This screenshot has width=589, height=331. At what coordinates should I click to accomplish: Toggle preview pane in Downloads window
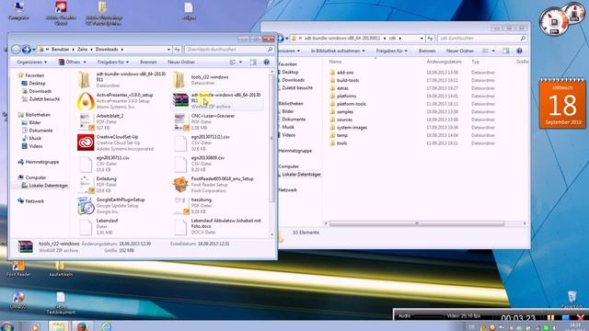point(253,62)
